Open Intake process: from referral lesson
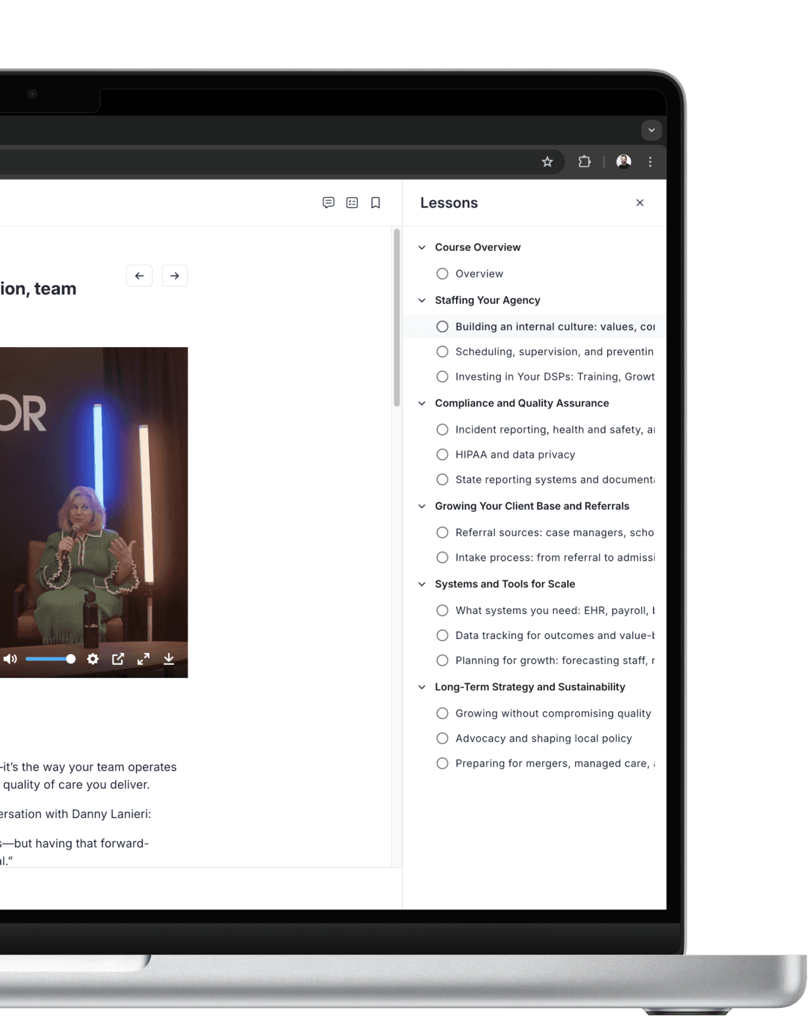The width and height of the screenshot is (808, 1025). point(555,557)
